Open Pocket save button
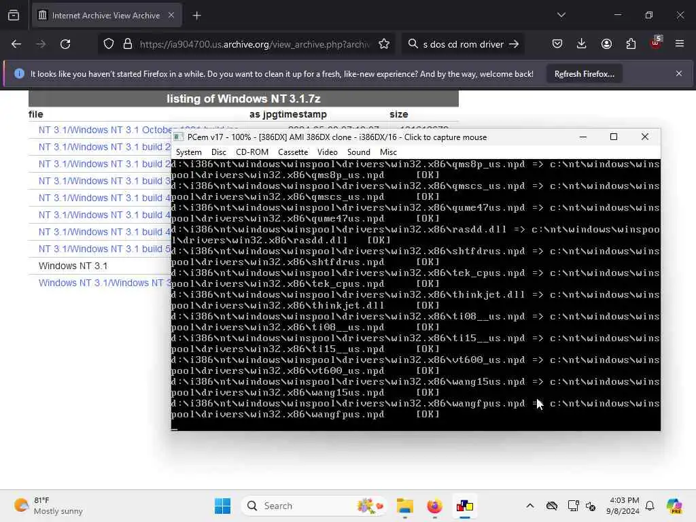 (x=557, y=44)
